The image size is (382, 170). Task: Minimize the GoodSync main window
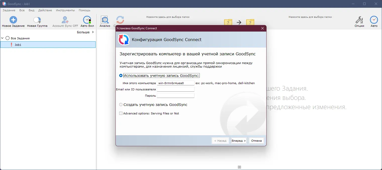(x=353, y=4)
